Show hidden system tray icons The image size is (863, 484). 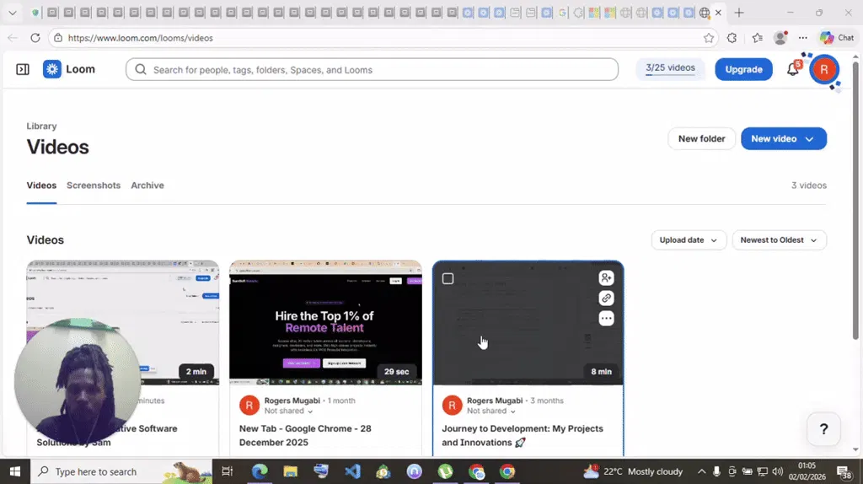pyautogui.click(x=702, y=471)
